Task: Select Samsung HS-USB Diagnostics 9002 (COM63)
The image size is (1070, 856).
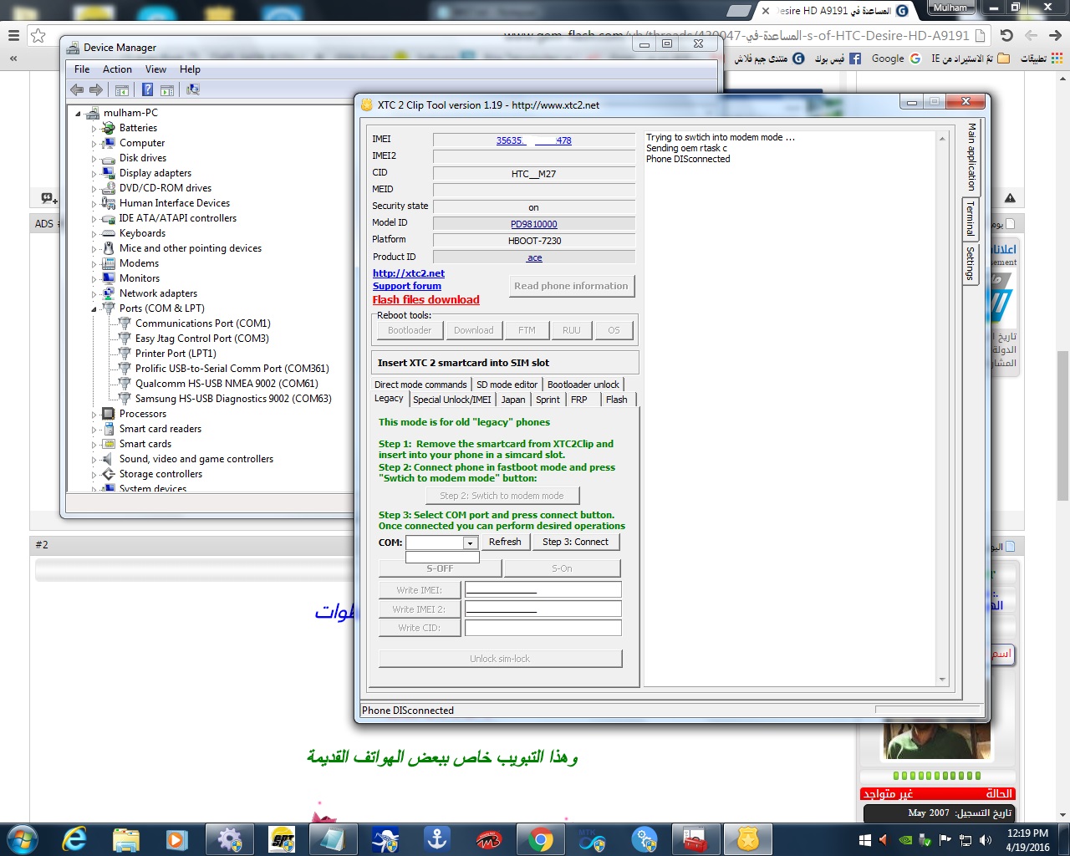Action: [x=233, y=399]
